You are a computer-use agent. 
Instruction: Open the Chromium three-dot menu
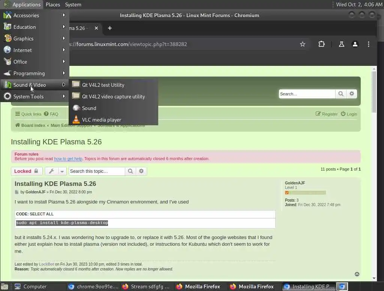point(369,44)
